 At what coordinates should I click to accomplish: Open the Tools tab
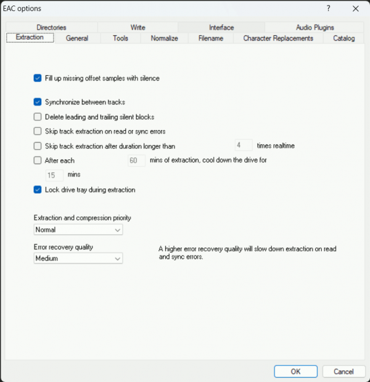(x=120, y=38)
